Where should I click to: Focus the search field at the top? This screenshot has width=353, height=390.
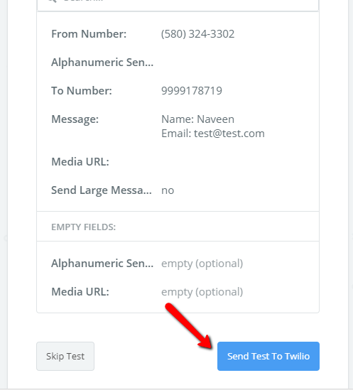[x=178, y=5]
